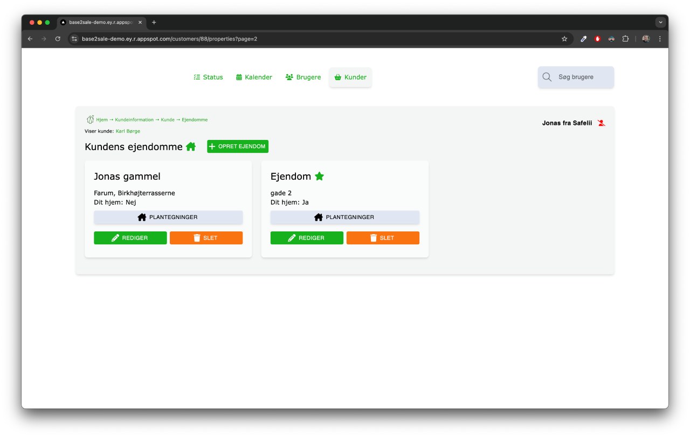Delete the Ejendom property using Slet

382,238
